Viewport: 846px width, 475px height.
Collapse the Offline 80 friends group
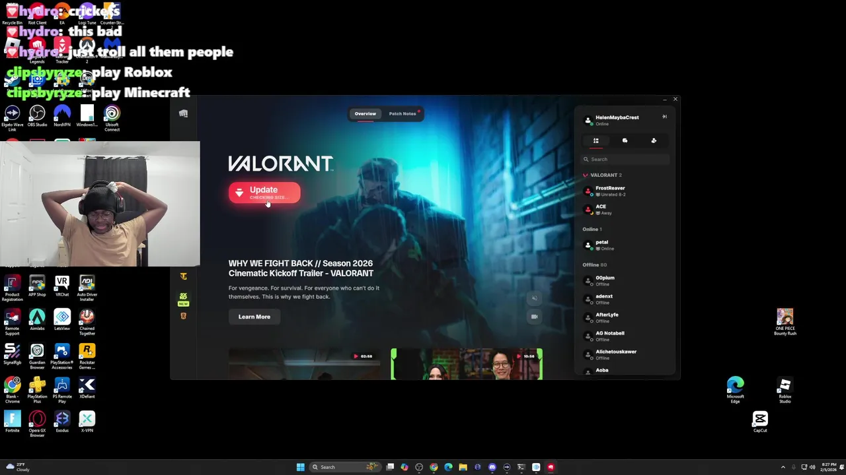coord(594,265)
